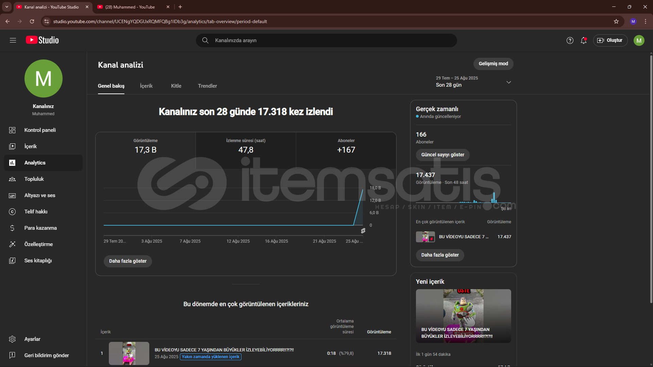Image resolution: width=653 pixels, height=367 pixels.
Task: Click Güncel sayıyı göster button
Action: pyautogui.click(x=442, y=155)
